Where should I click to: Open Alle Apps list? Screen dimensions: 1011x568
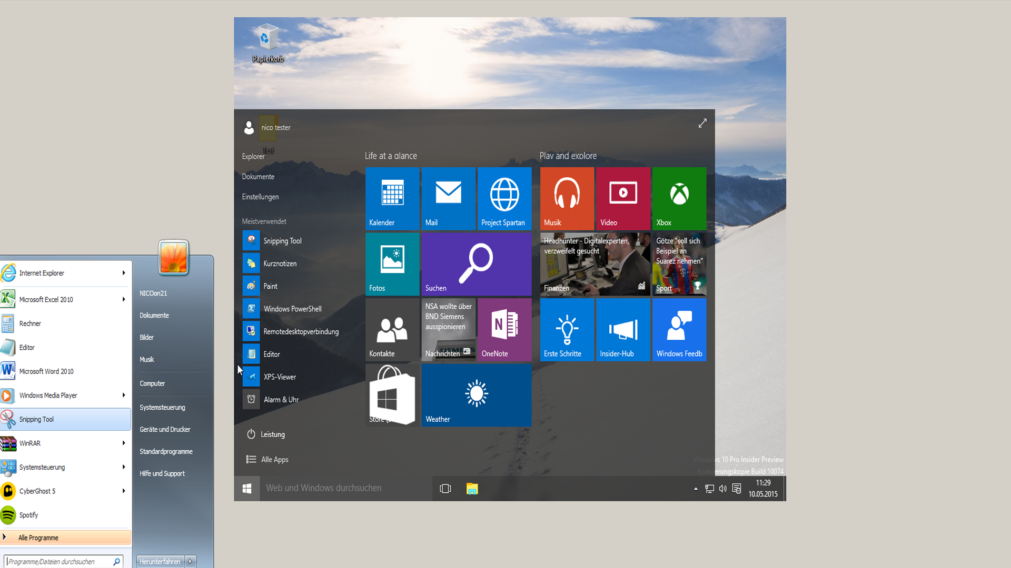pos(267,460)
